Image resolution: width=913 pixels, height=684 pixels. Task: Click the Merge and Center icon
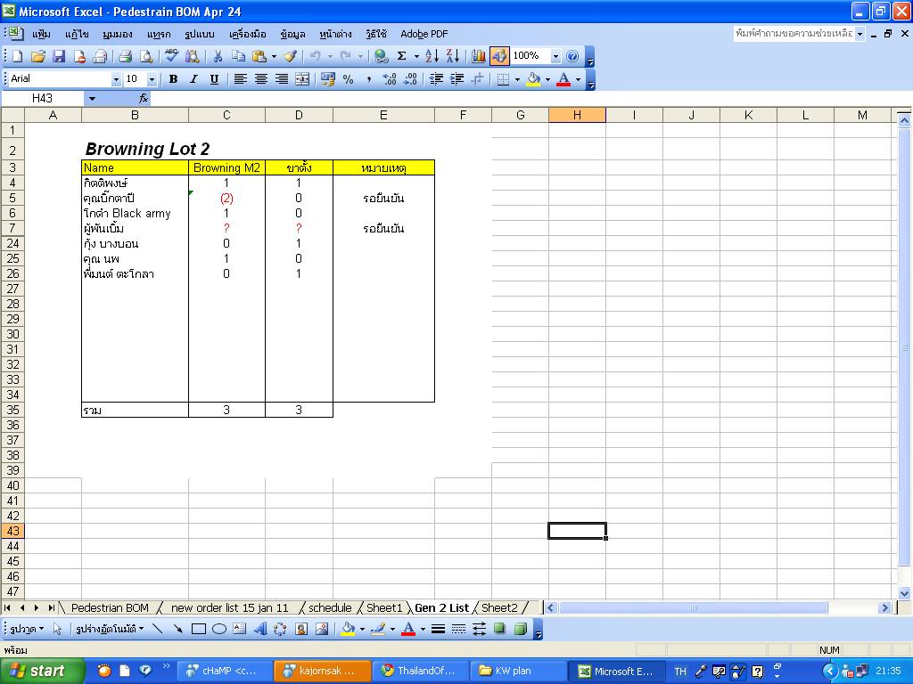[302, 79]
